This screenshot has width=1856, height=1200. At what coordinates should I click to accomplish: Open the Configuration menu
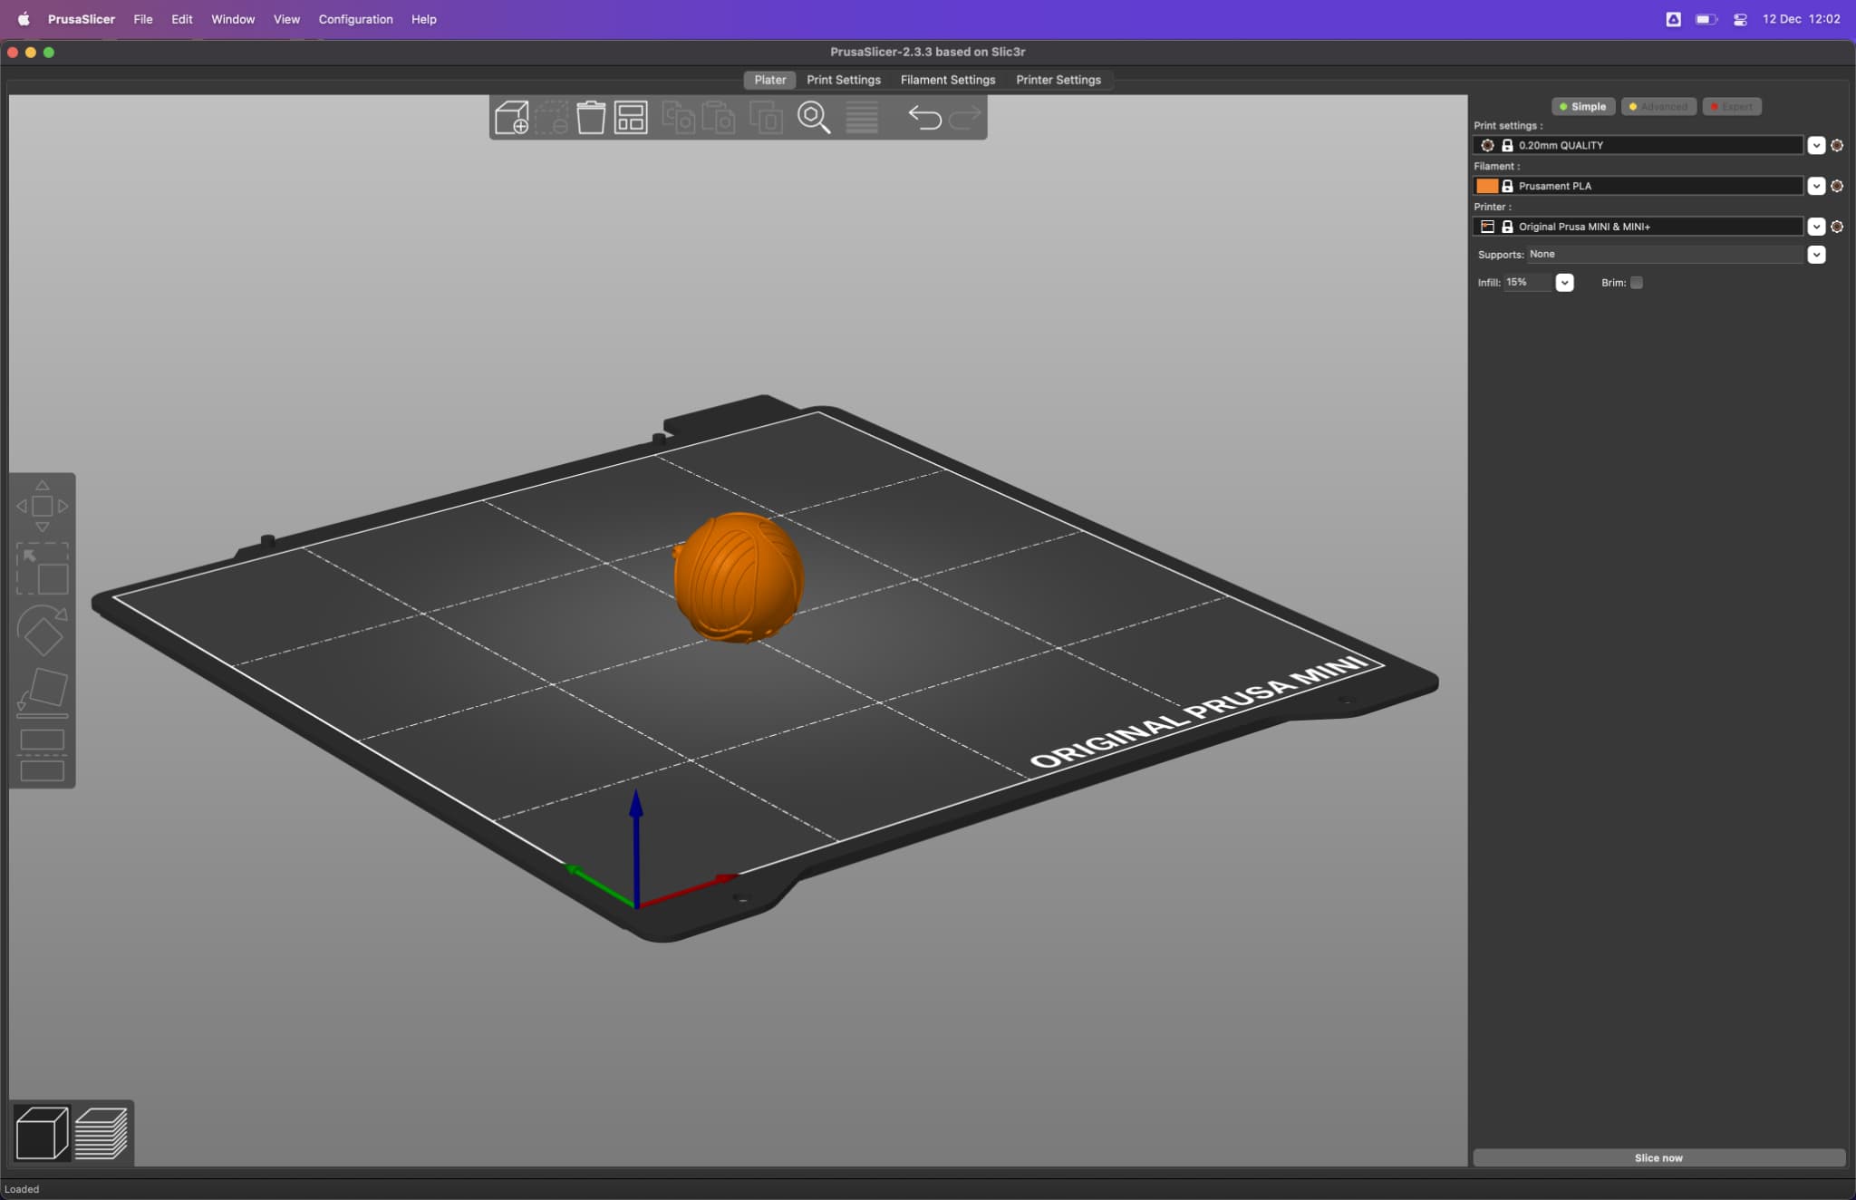[x=355, y=19]
